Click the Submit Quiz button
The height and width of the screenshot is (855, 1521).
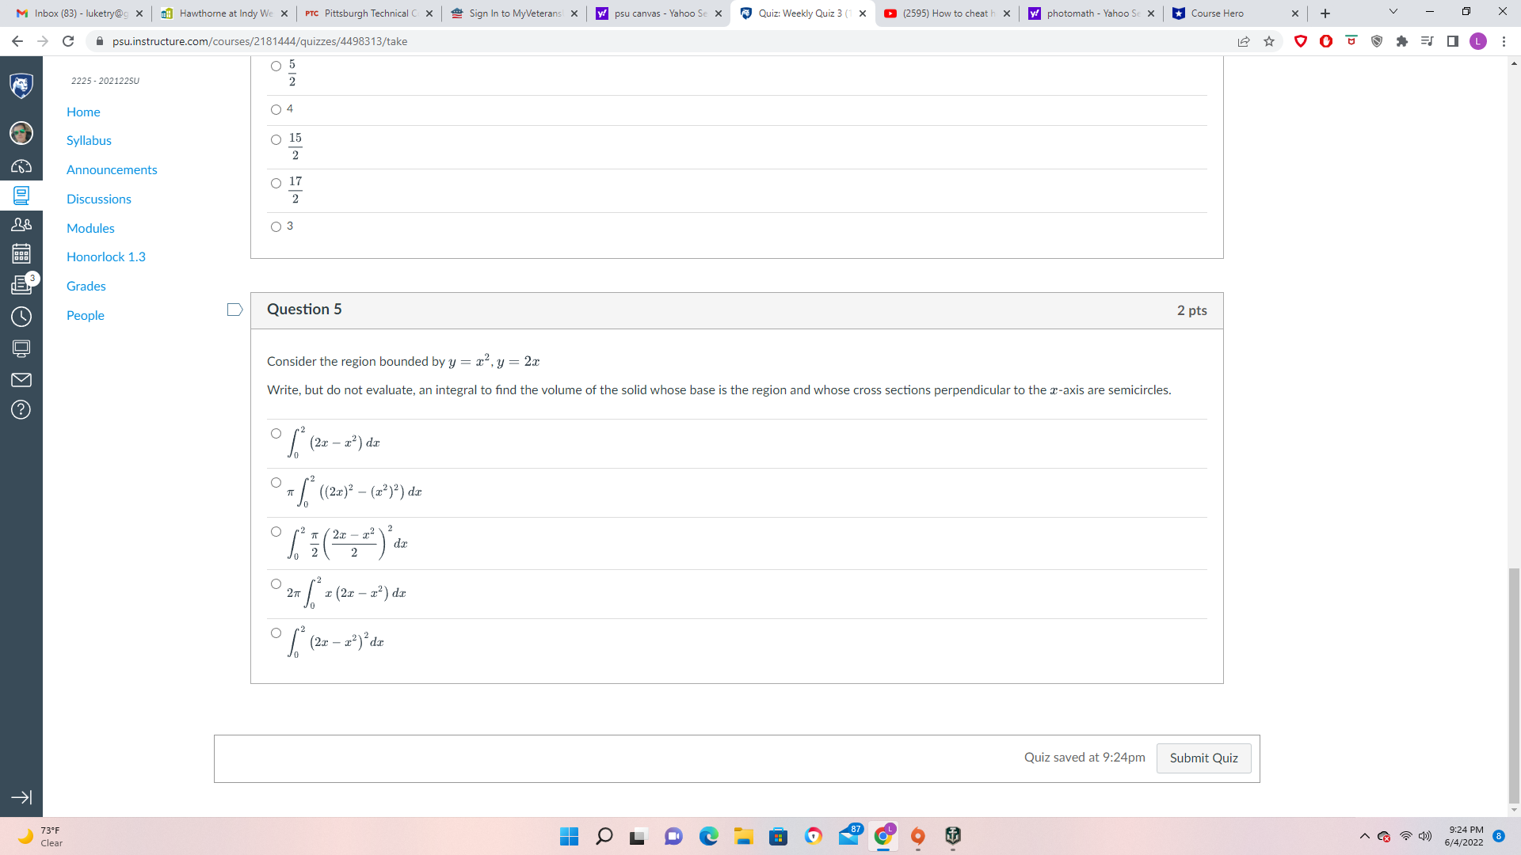click(x=1203, y=758)
